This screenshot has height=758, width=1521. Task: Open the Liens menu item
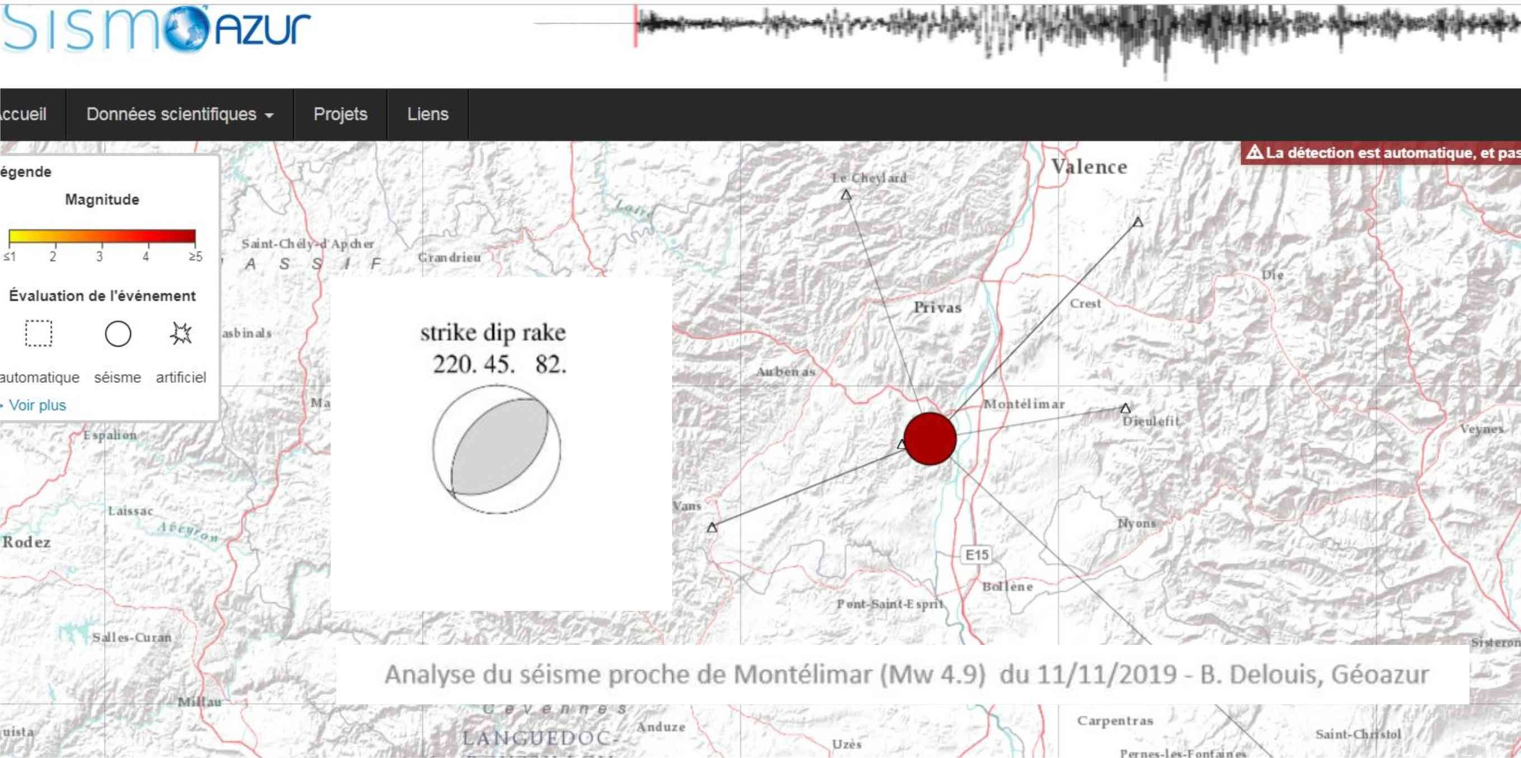pyautogui.click(x=428, y=114)
